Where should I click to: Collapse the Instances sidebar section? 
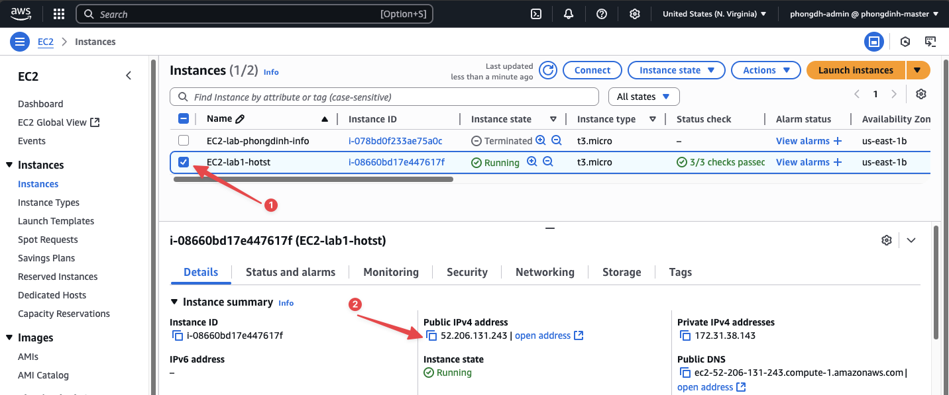[9, 165]
